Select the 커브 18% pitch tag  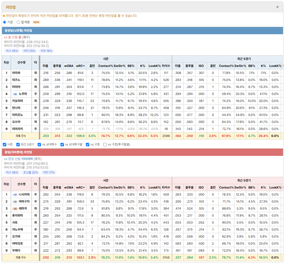(x=46, y=51)
